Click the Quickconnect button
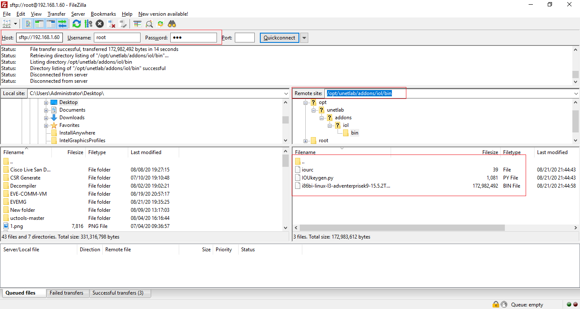The width and height of the screenshot is (580, 309). pos(279,38)
